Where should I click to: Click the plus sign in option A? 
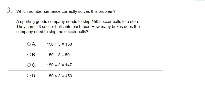click(56, 44)
